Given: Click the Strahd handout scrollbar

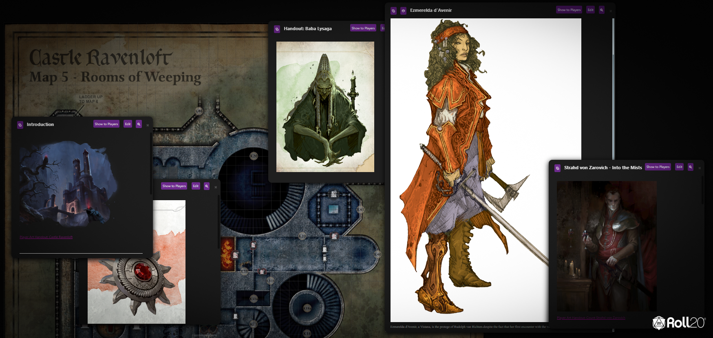Looking at the screenshot, I should 703,190.
